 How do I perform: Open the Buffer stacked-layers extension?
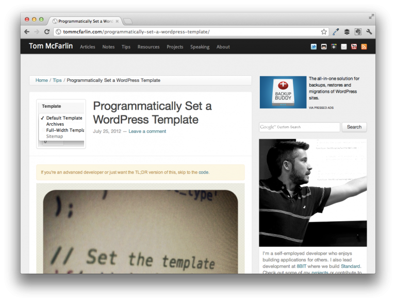[x=347, y=32]
